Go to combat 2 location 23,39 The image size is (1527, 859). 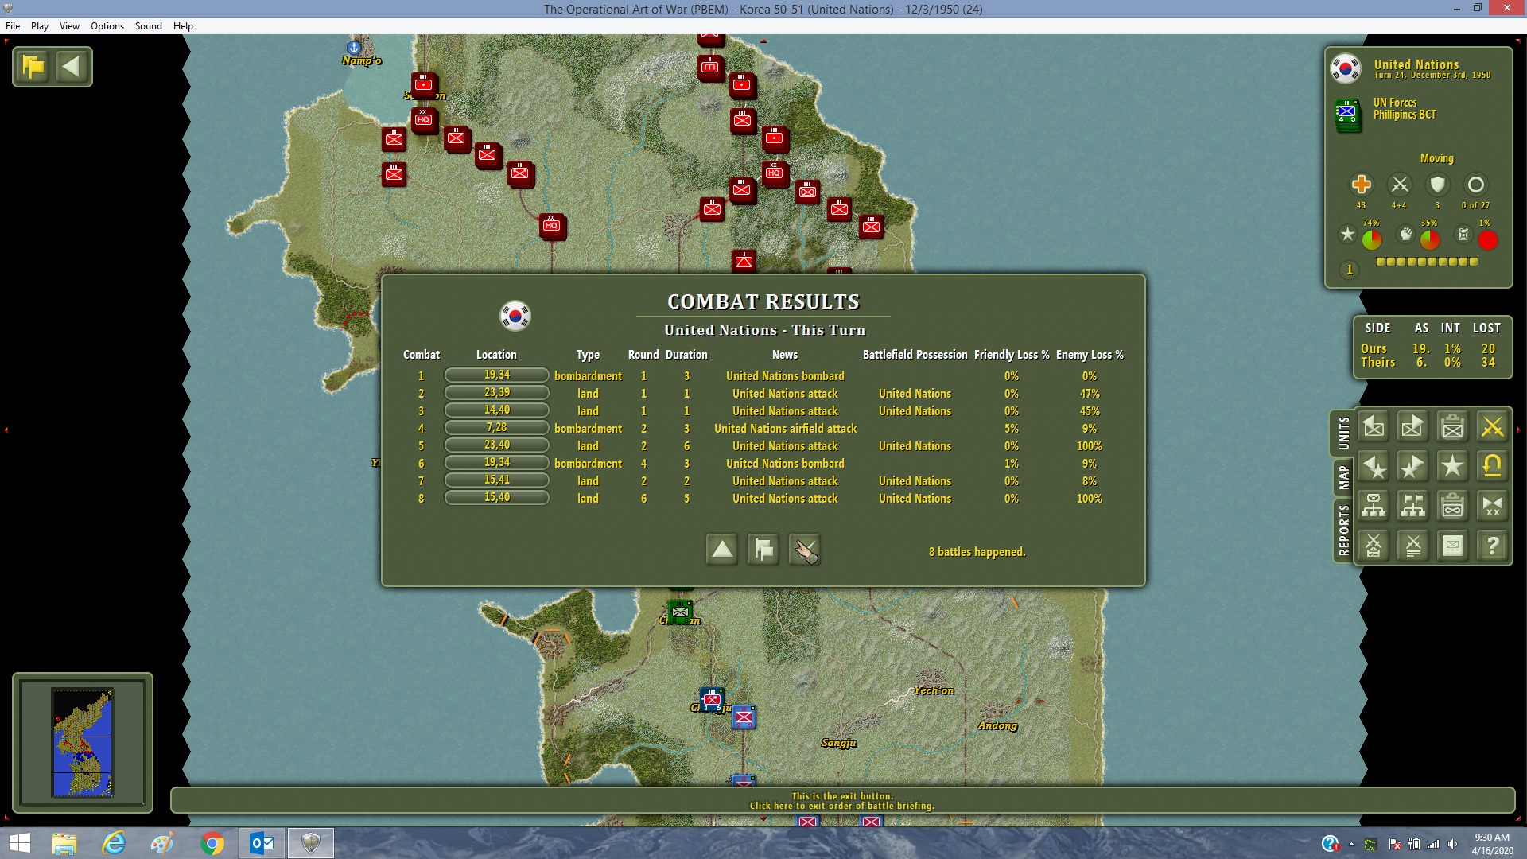point(497,393)
